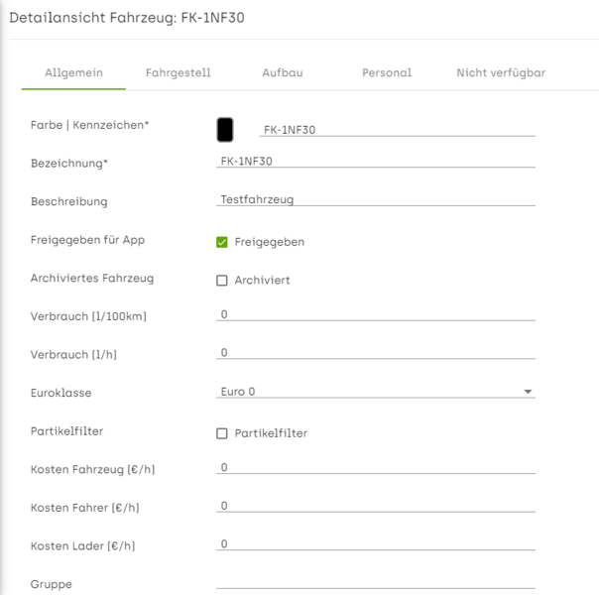Click the Partikelfilter checkbox label text
599x595 pixels.
(x=271, y=433)
